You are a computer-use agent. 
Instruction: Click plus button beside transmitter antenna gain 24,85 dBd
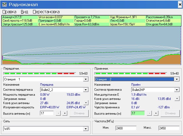click(86, 103)
